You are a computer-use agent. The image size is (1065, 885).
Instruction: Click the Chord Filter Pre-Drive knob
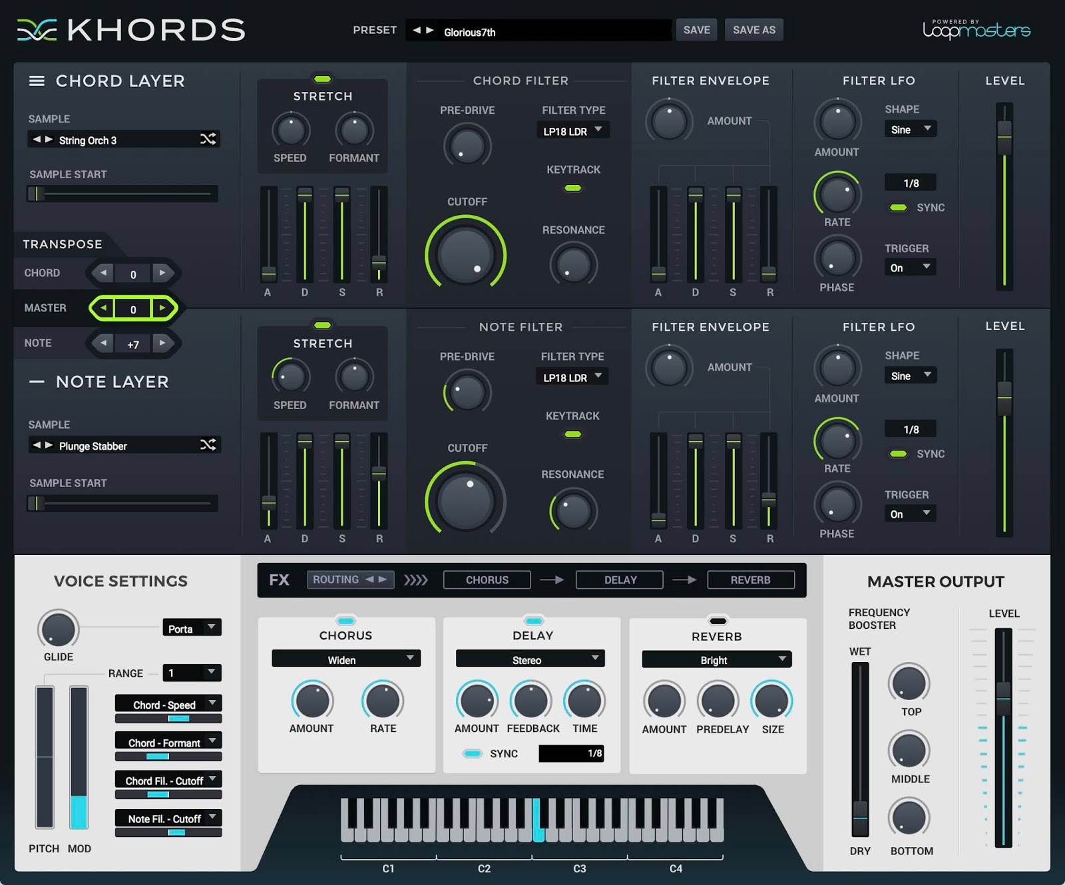467,145
